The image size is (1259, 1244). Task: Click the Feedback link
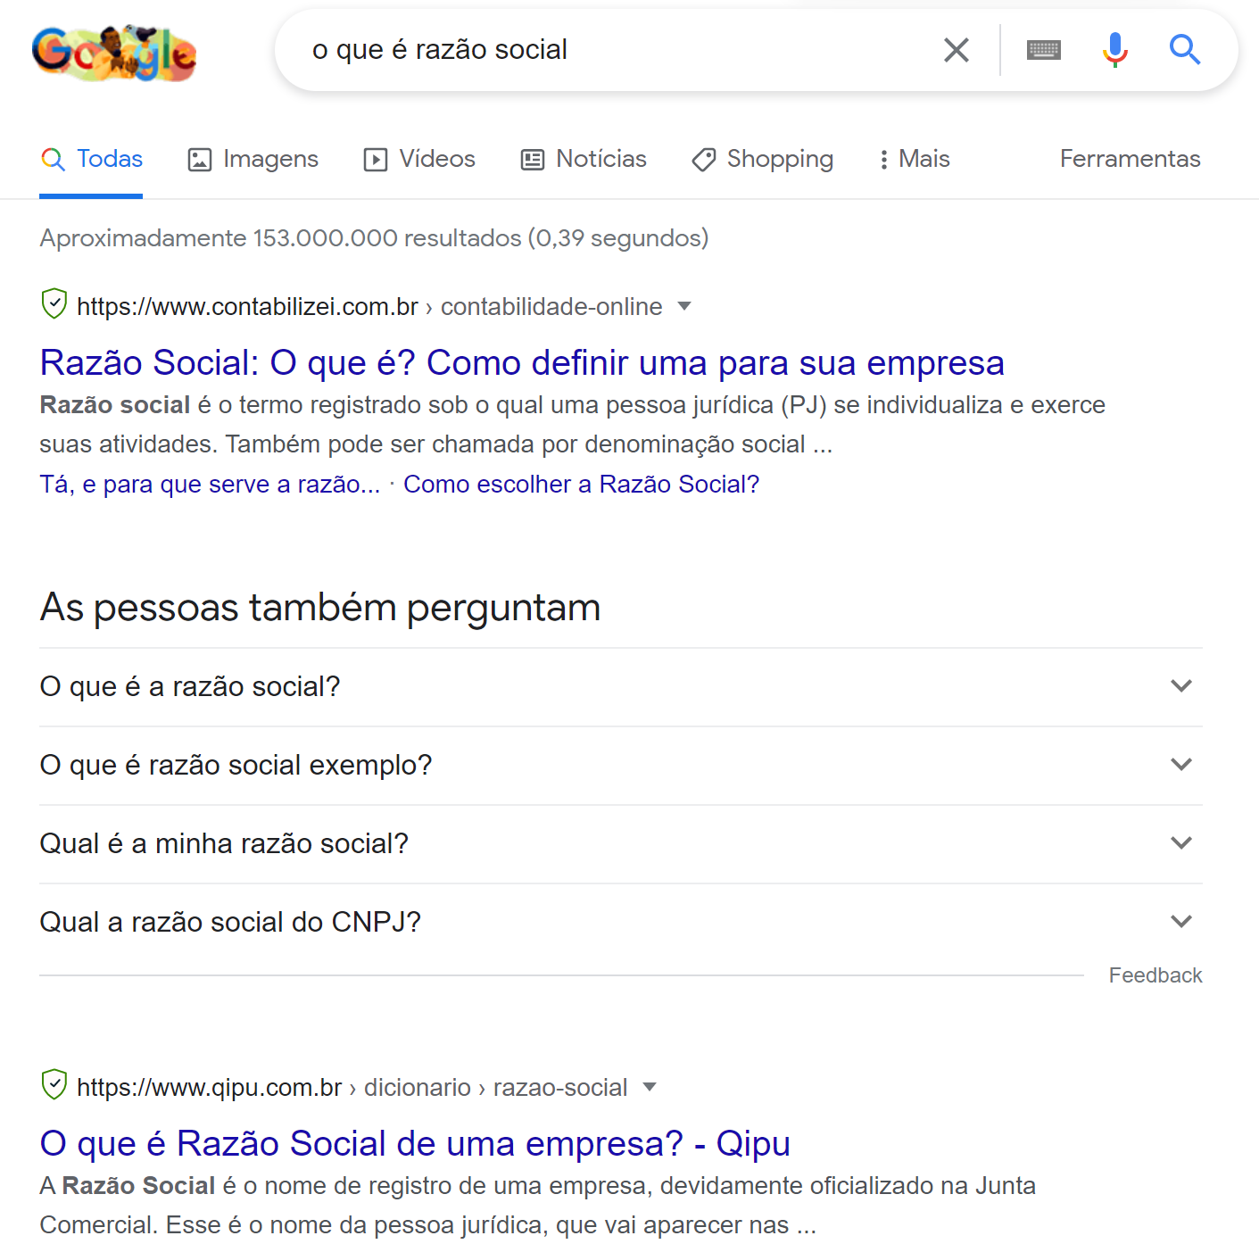(x=1155, y=974)
